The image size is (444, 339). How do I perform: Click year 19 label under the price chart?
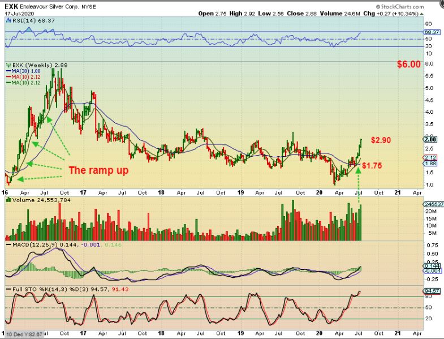click(x=241, y=193)
